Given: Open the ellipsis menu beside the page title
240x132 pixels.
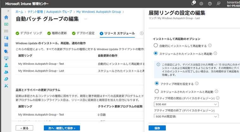Looking at the screenshot, I should pyautogui.click(x=86, y=19).
